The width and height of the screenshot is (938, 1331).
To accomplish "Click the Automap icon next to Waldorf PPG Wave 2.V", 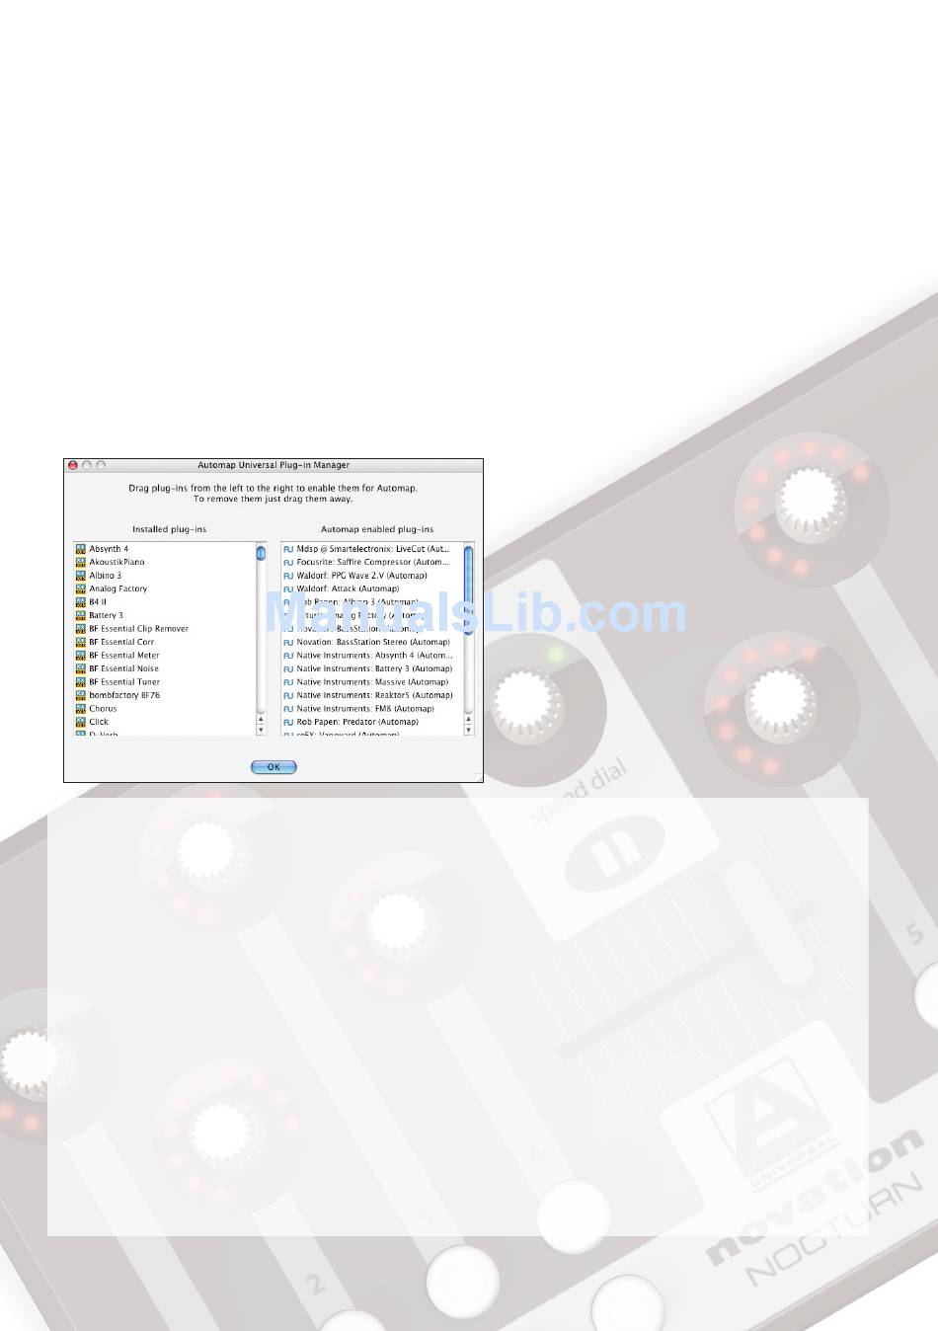I will [x=288, y=576].
